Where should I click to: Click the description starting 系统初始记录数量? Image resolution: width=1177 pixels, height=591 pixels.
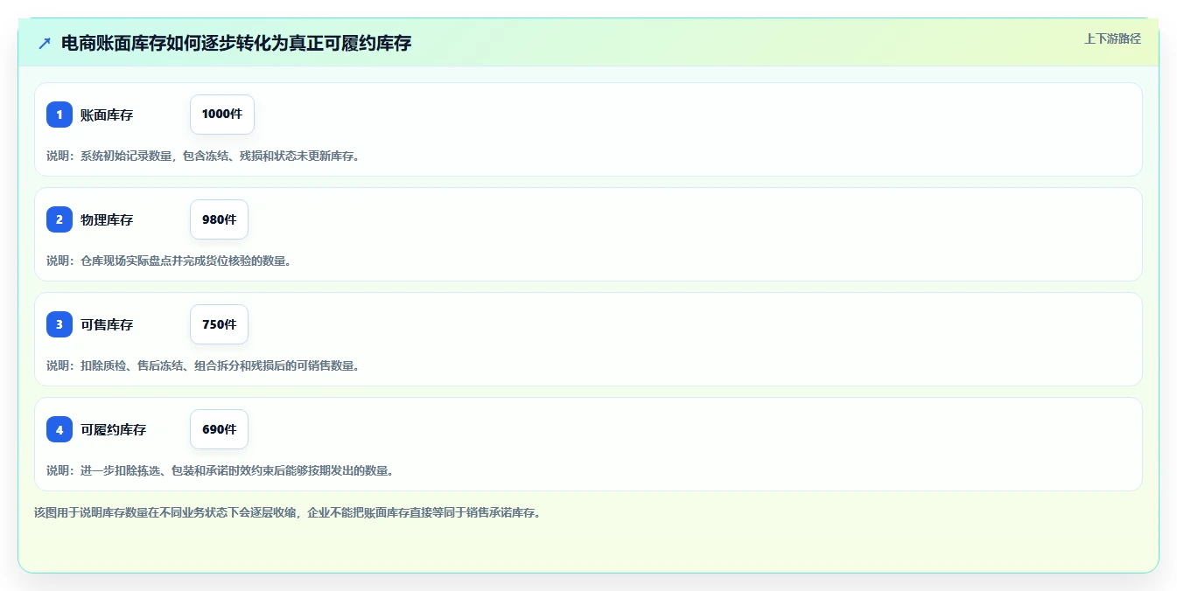pos(203,156)
